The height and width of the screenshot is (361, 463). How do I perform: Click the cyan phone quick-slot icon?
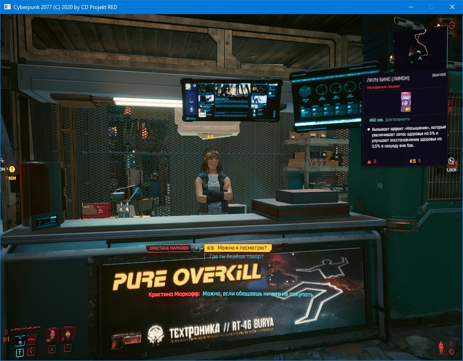coord(19,340)
